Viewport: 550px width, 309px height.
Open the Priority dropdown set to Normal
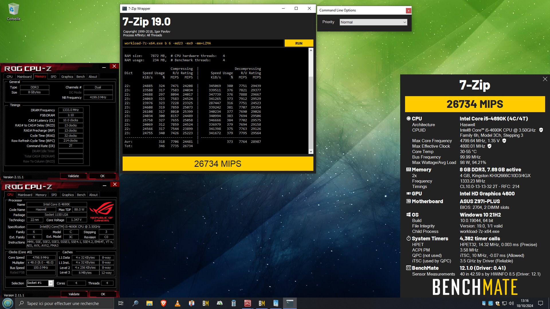tap(374, 22)
